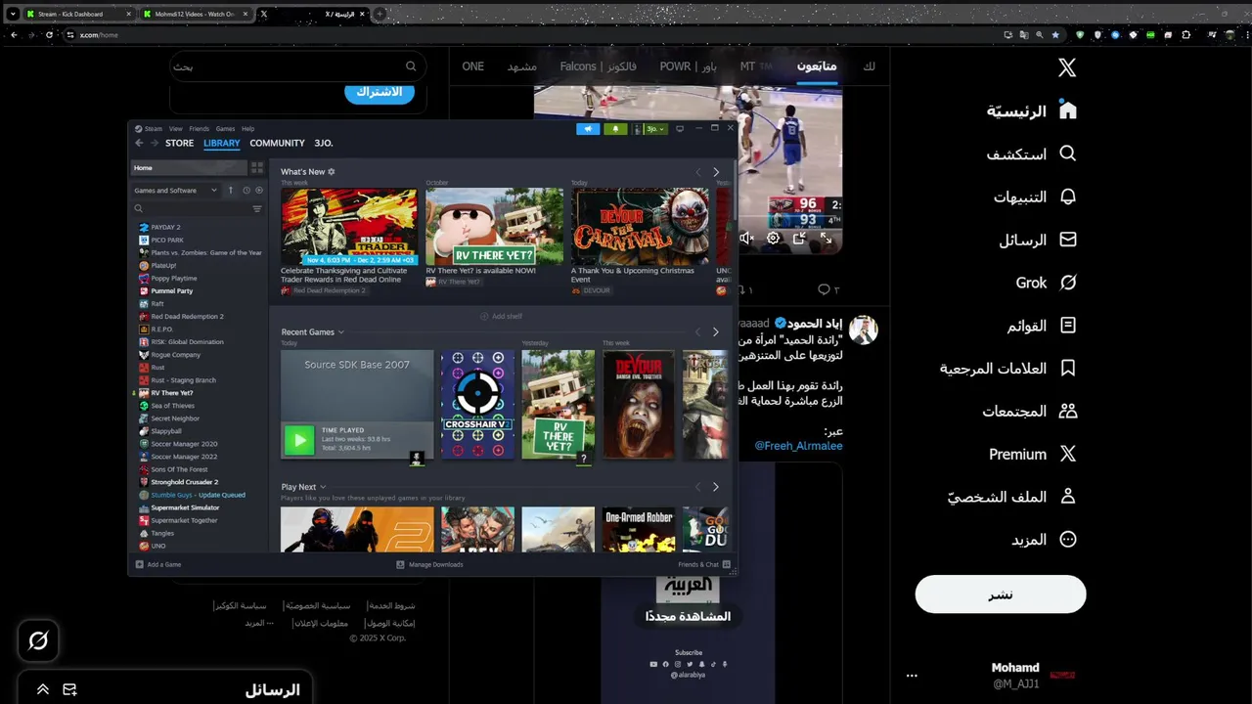Toggle ready-to-play filter in Steam library
Image resolution: width=1252 pixels, height=704 pixels.
click(x=259, y=191)
